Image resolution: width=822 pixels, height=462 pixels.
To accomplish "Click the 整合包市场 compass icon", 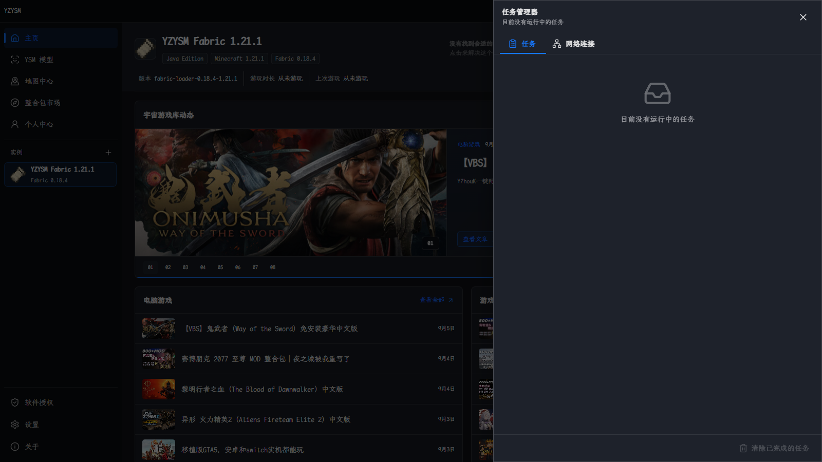I will pyautogui.click(x=15, y=103).
